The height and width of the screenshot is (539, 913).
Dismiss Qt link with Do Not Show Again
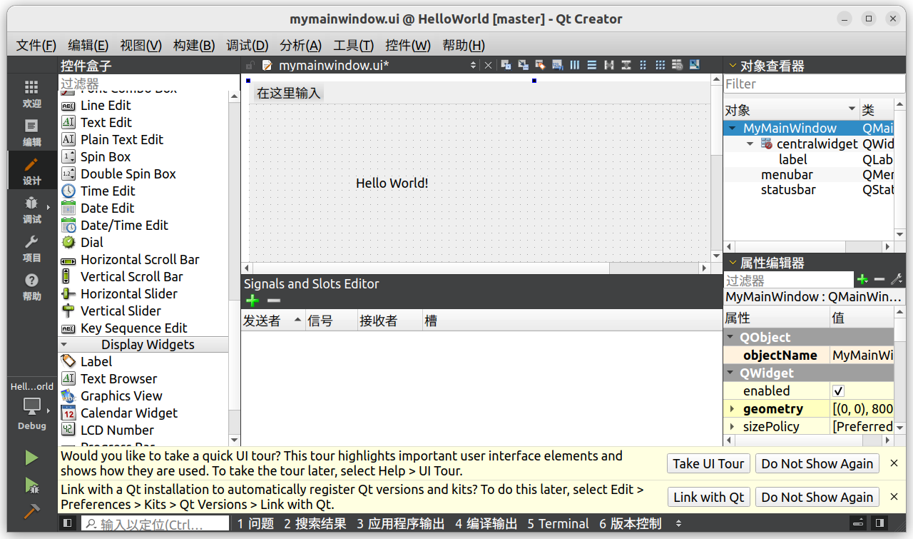(x=817, y=497)
